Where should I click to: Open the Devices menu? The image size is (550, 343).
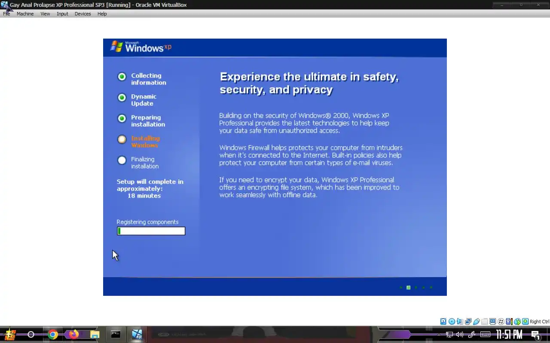click(82, 14)
